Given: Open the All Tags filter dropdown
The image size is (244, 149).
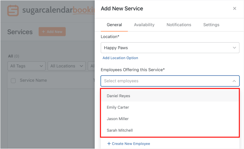Looking at the screenshot, I should point(27,66).
